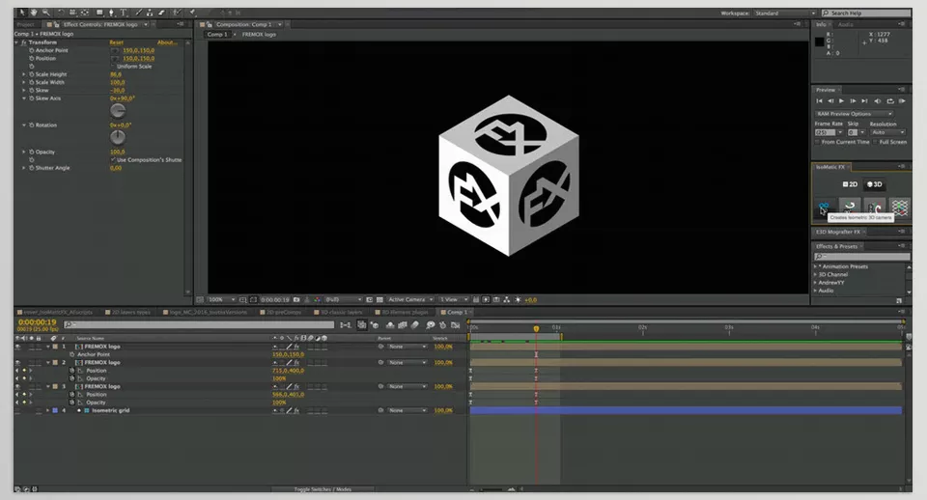Open 3D classic layers timeline tab

(338, 312)
